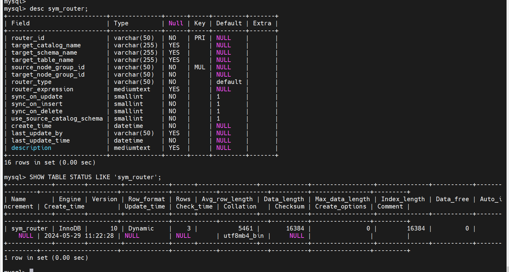Click the magenta 'Null' column header

(x=176, y=24)
